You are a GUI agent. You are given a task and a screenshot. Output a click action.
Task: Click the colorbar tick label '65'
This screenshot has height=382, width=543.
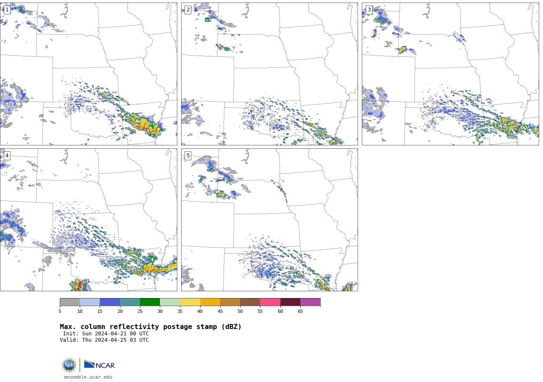300,312
